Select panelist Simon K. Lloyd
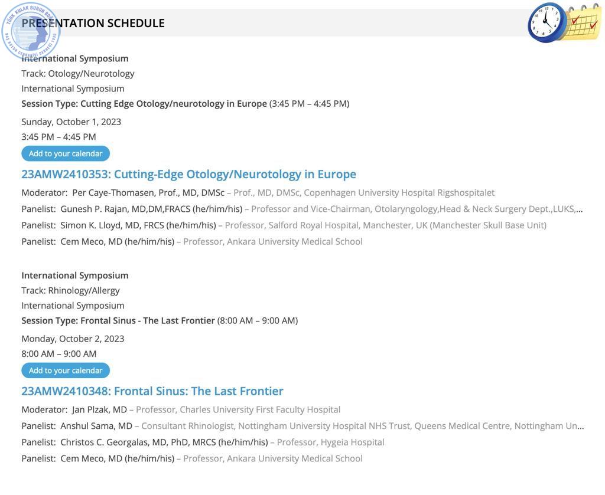This screenshot has height=495, width=605. [138, 225]
